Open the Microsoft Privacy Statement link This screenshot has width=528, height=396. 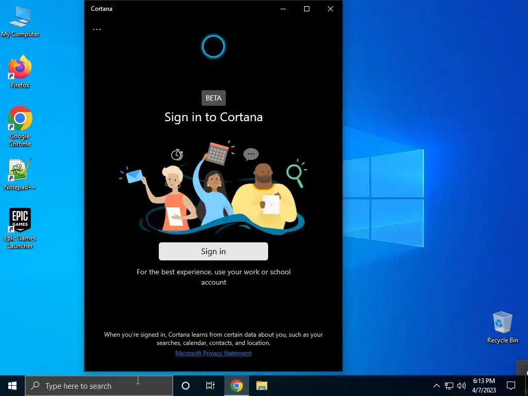[x=213, y=353]
